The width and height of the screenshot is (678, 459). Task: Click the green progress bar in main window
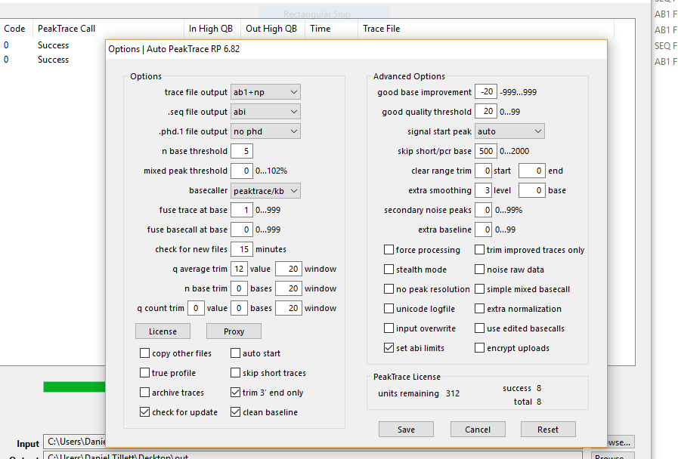coord(74,387)
